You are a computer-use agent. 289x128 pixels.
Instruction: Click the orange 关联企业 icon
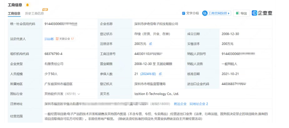pos(57,39)
